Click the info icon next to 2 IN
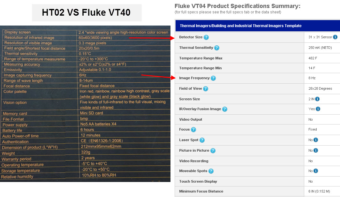Screen dimensions: 340x197 [x=317, y=99]
